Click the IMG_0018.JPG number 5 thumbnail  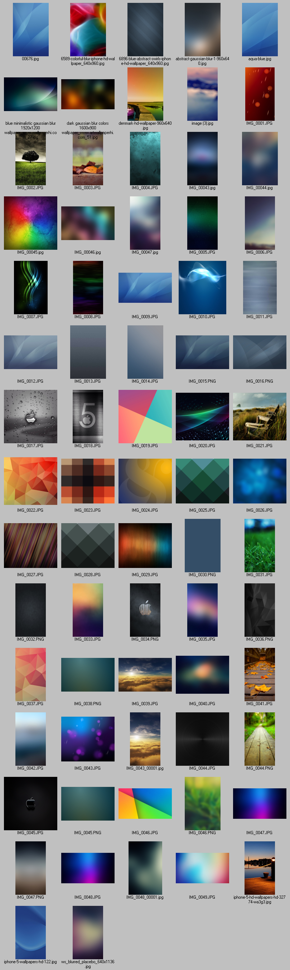[88, 416]
